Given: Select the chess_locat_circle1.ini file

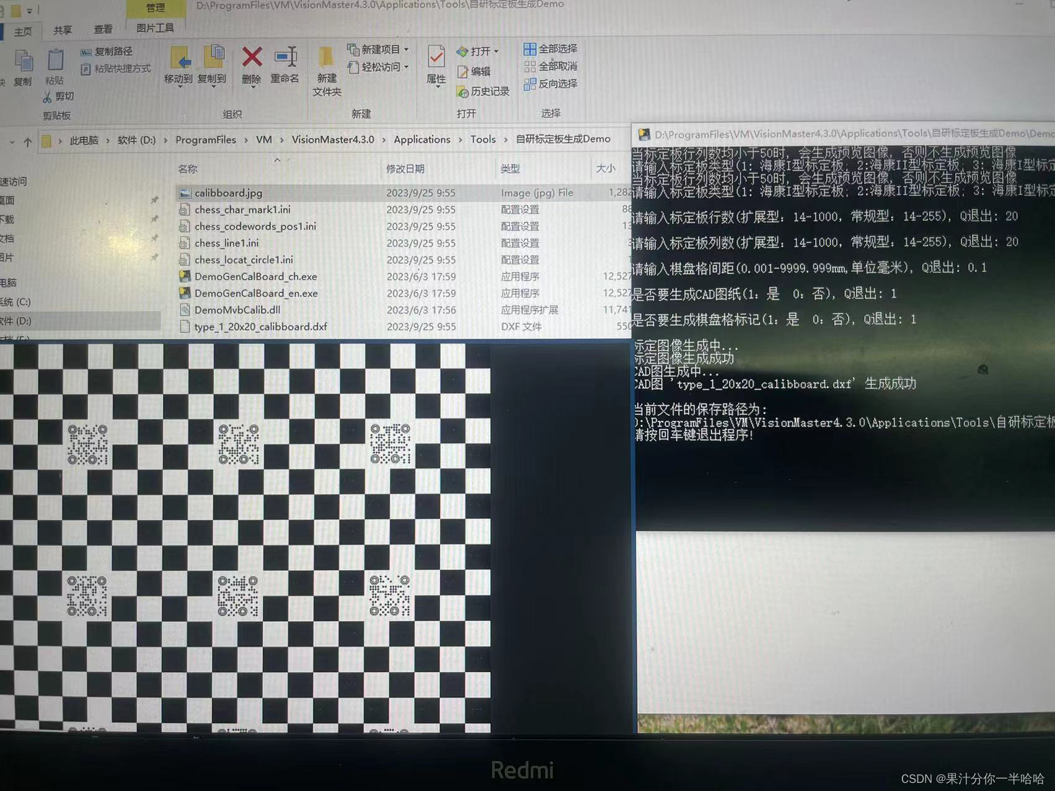Looking at the screenshot, I should click(x=244, y=260).
